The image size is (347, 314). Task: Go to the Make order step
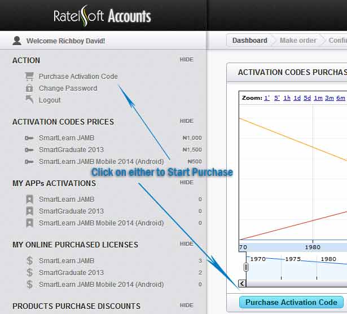tap(298, 41)
